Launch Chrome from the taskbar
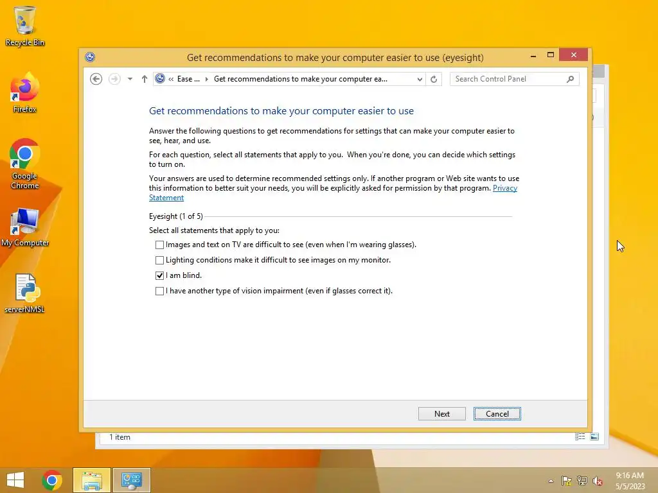 (x=52, y=480)
